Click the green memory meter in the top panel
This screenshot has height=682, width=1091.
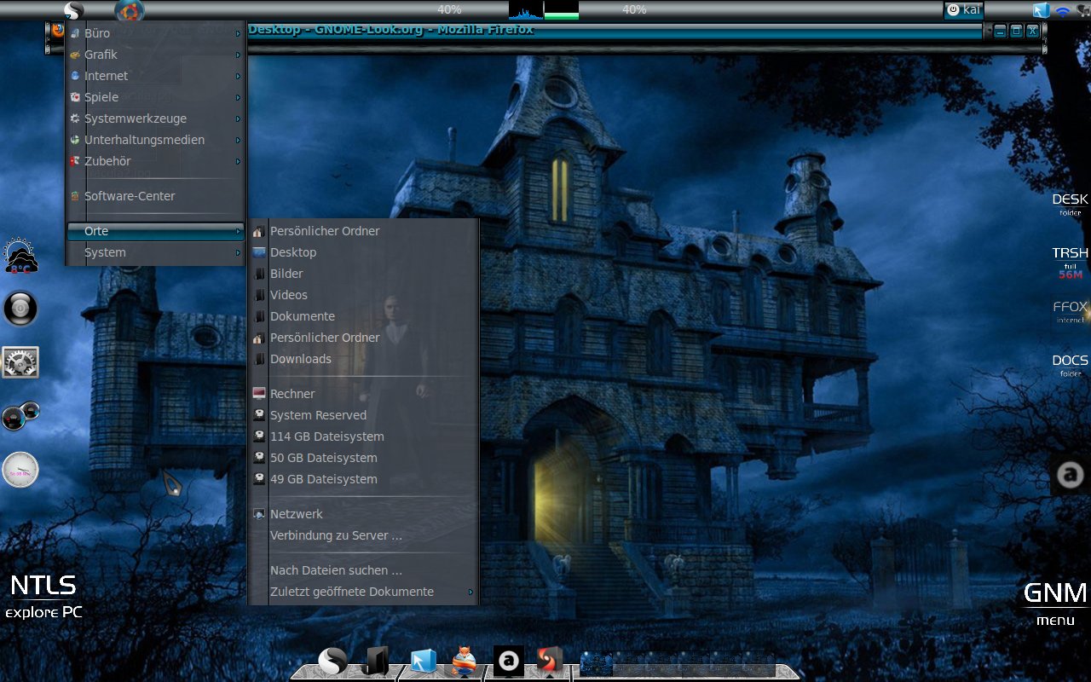coord(561,10)
